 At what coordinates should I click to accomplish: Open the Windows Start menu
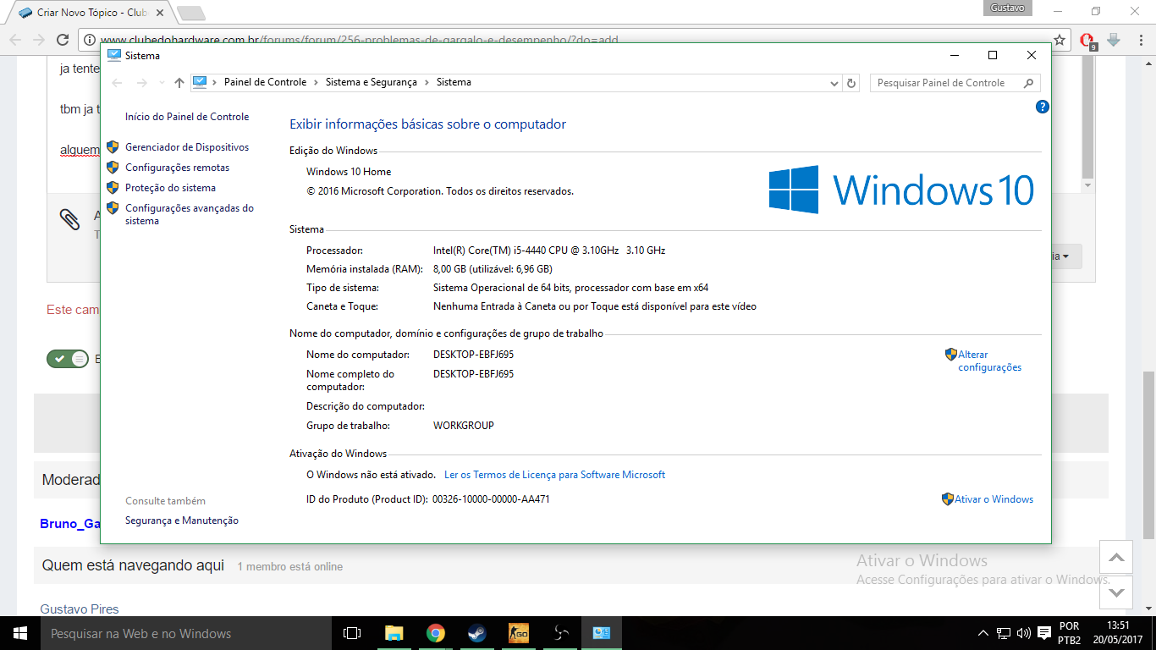tap(19, 633)
